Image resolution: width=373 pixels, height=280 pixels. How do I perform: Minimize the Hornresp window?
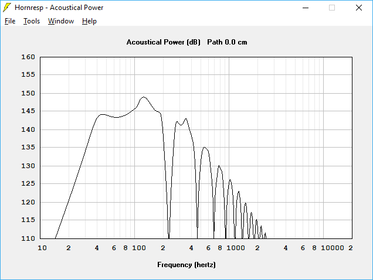(x=306, y=8)
